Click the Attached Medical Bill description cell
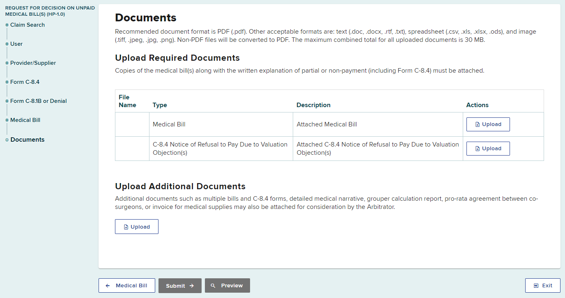This screenshot has height=298, width=565. coord(326,124)
